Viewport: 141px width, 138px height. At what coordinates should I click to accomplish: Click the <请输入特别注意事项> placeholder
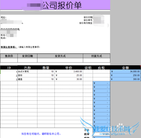[29, 47]
